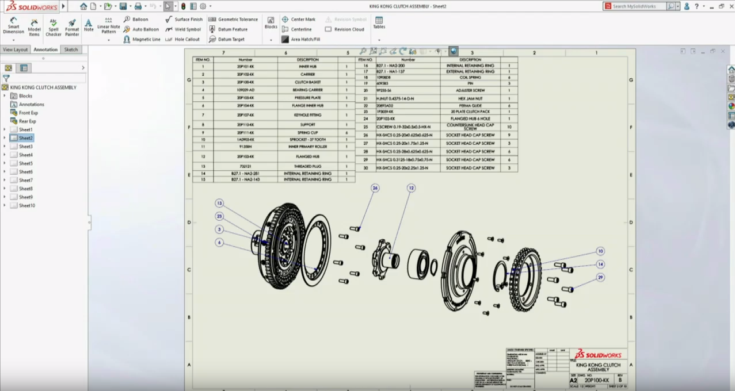Viewport: 735px width, 391px height.
Task: Switch to the Sketch tab
Action: [x=71, y=49]
